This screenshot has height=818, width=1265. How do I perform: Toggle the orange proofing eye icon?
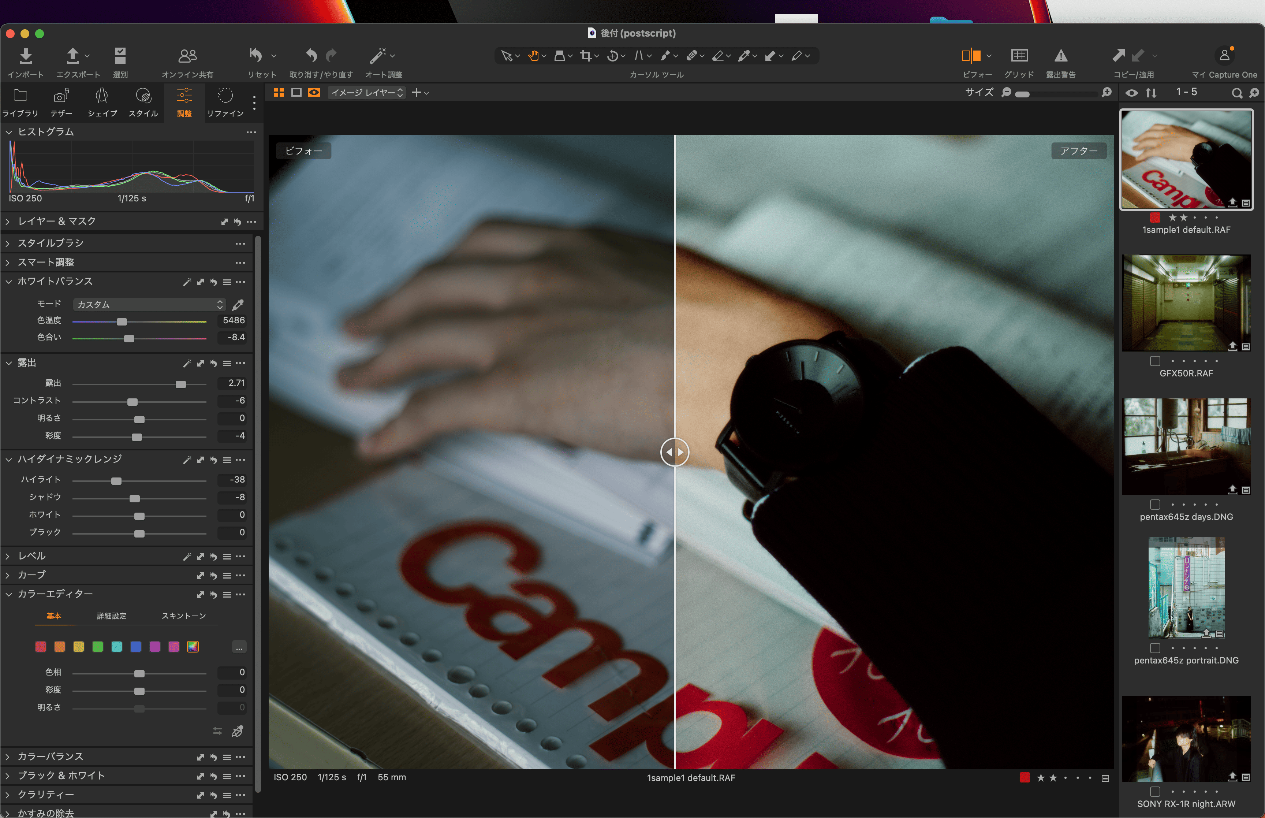pyautogui.click(x=314, y=92)
